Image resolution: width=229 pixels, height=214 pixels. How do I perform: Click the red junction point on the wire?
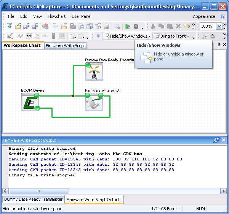(x=73, y=96)
